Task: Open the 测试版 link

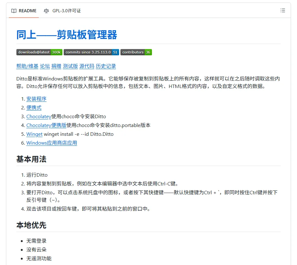Action: pos(70,66)
